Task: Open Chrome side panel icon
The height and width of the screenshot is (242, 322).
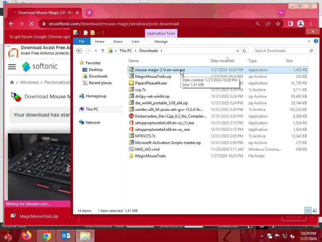Action: point(290,24)
